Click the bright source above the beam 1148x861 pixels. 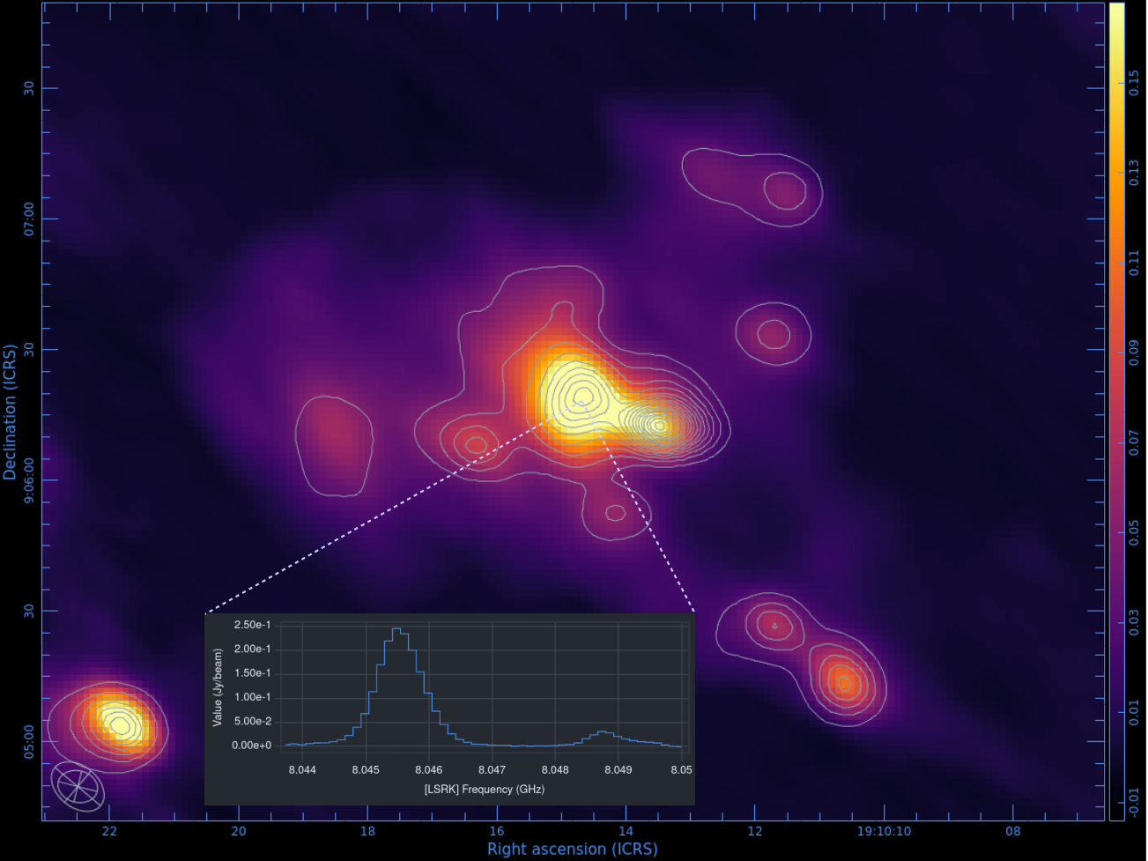115,724
